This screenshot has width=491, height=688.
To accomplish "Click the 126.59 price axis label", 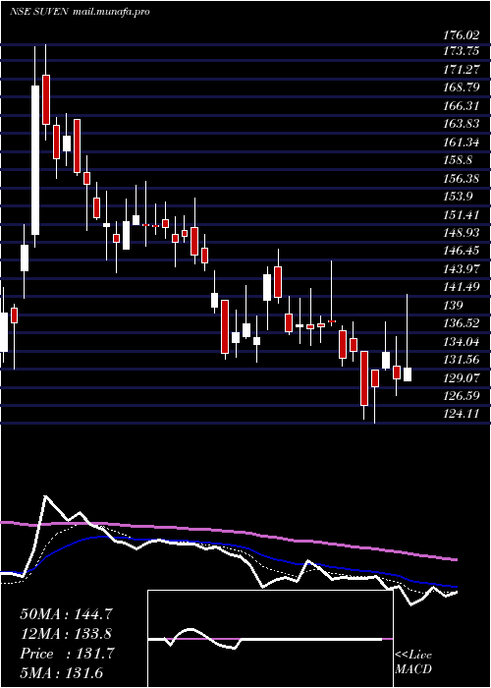I will pyautogui.click(x=461, y=396).
